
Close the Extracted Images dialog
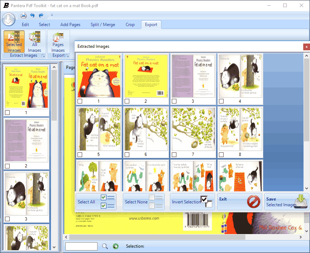tap(306, 47)
